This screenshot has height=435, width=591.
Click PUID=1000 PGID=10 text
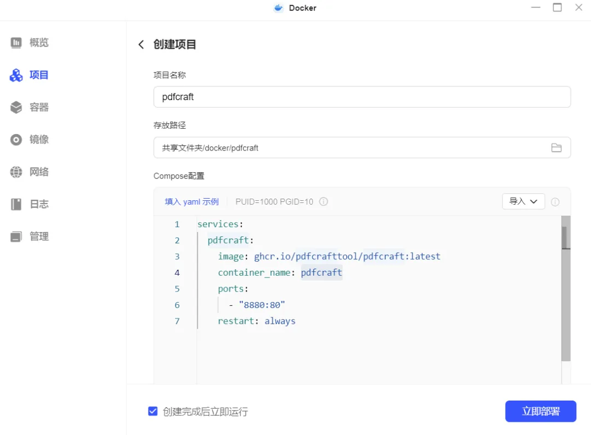point(274,202)
